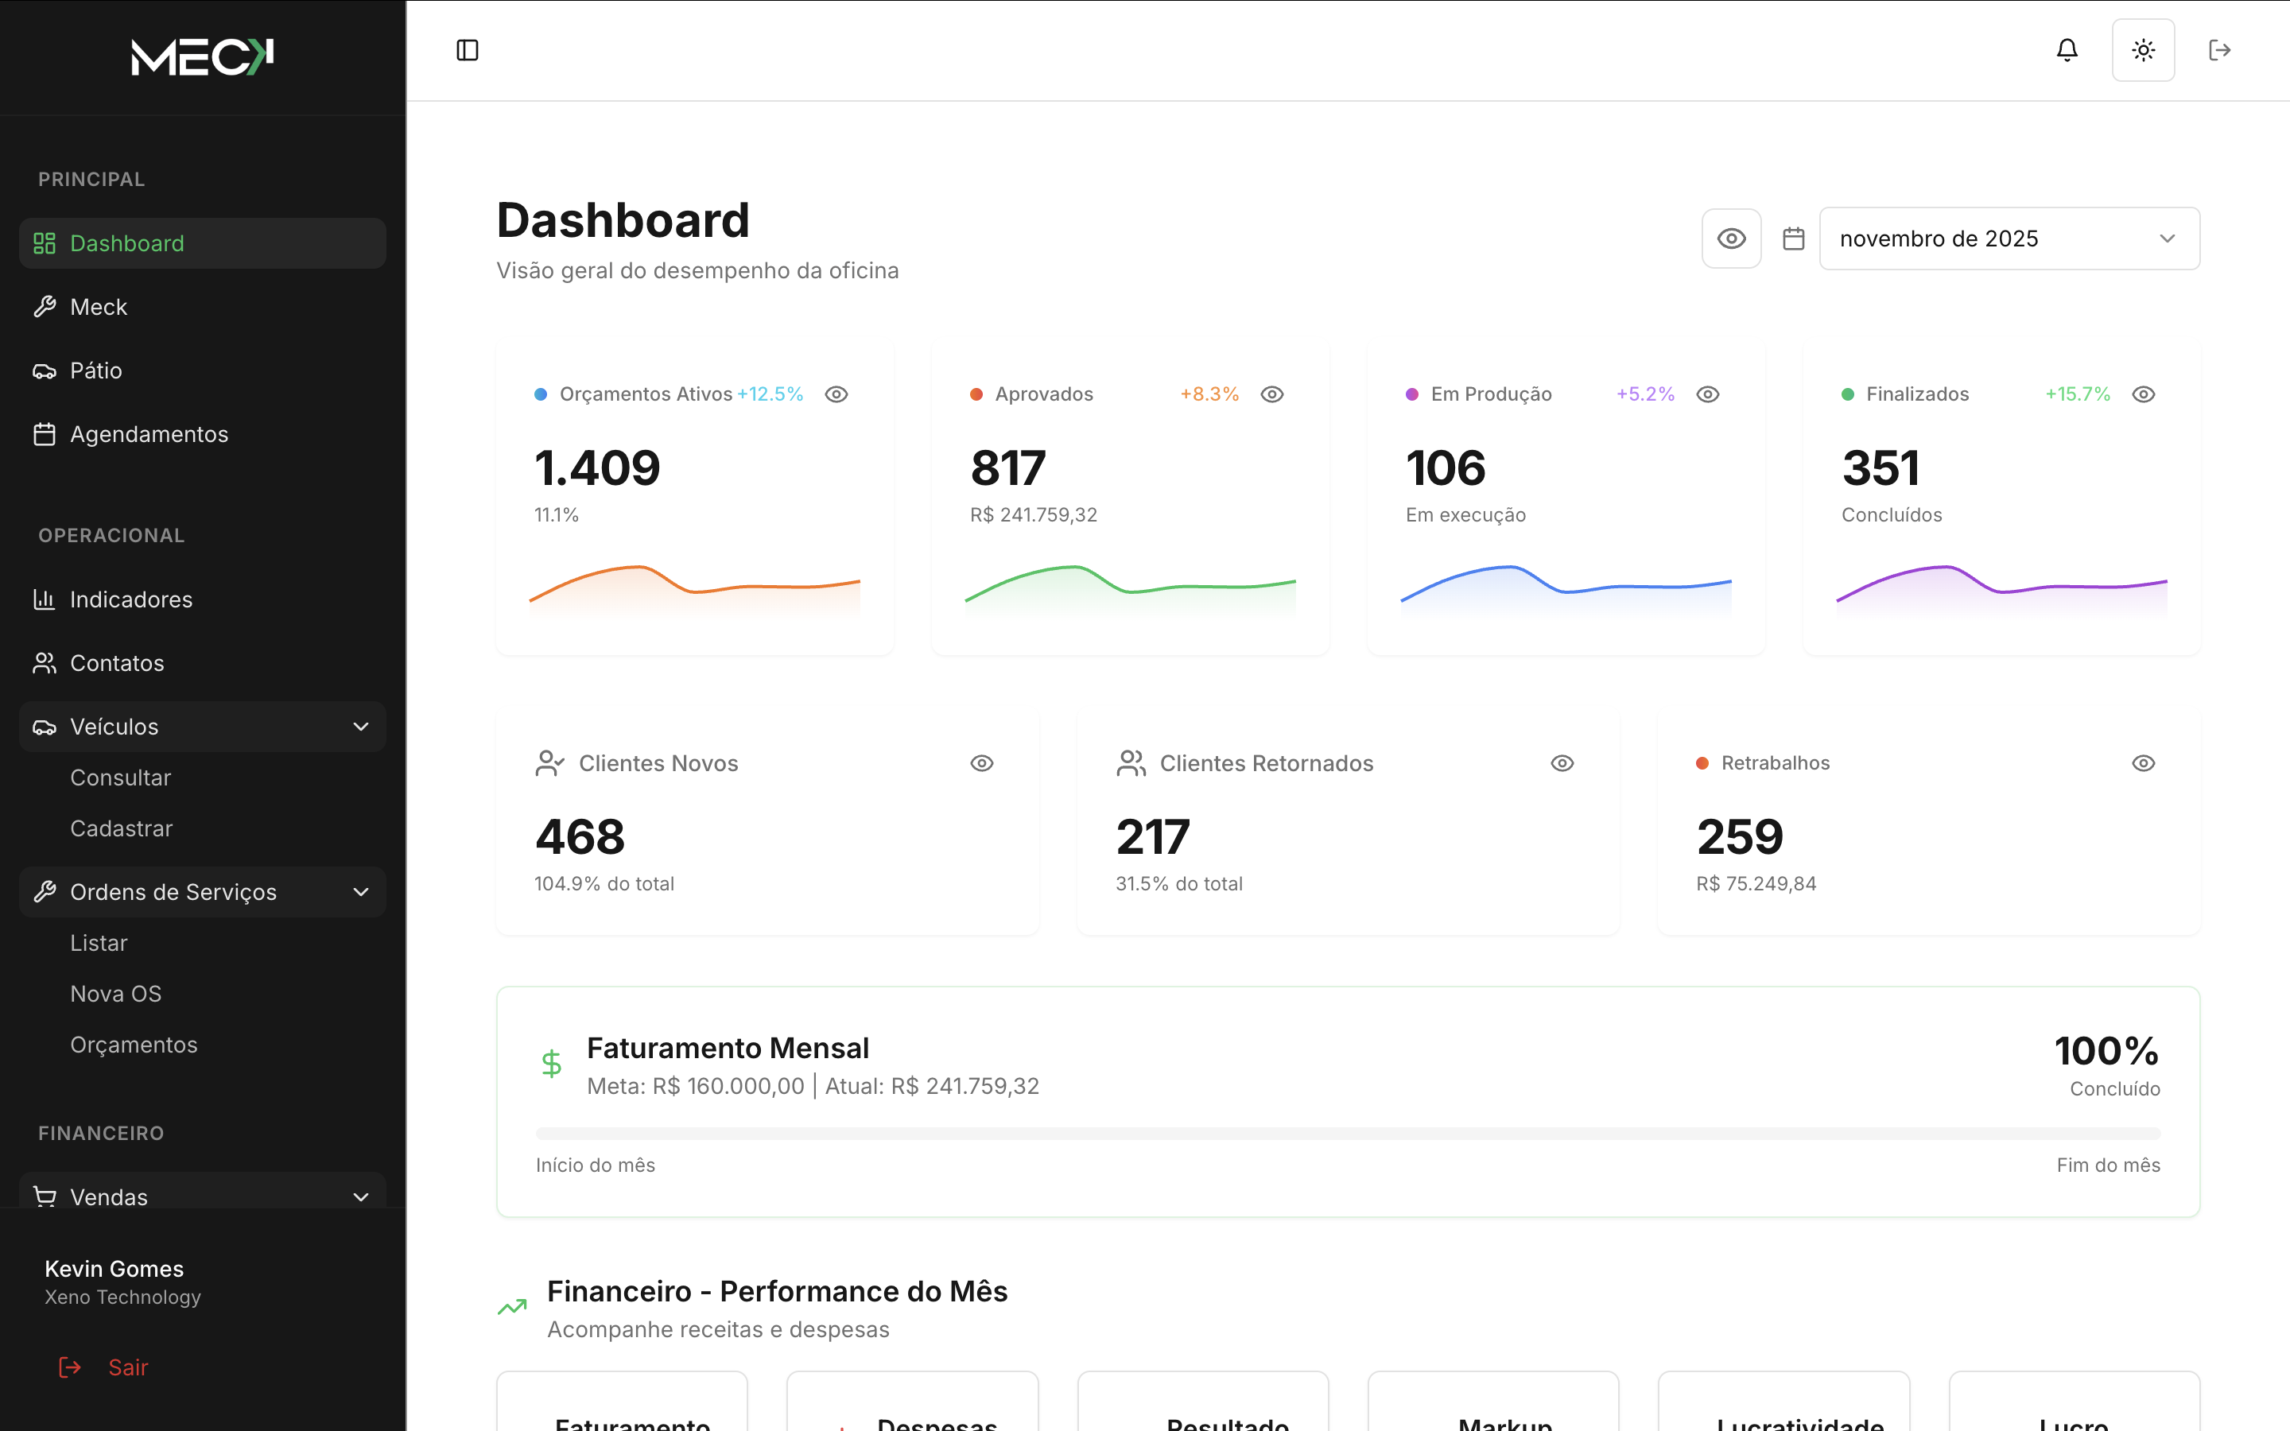Open the Meck section from sidebar

[x=99, y=307]
